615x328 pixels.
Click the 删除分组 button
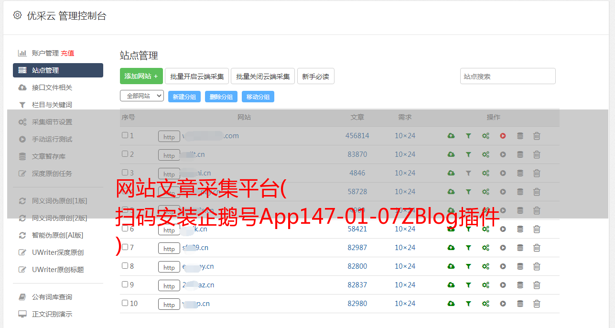(221, 97)
